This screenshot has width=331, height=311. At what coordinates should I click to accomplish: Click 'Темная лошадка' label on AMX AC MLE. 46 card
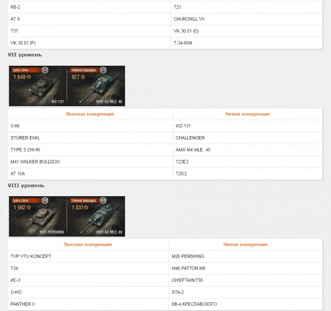pos(84,70)
